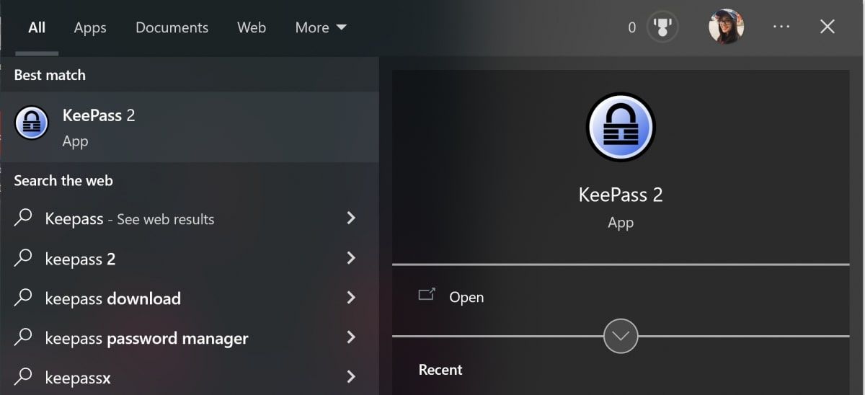Click the rewards points count '0'
Viewport: 865px width, 395px height.
click(632, 27)
